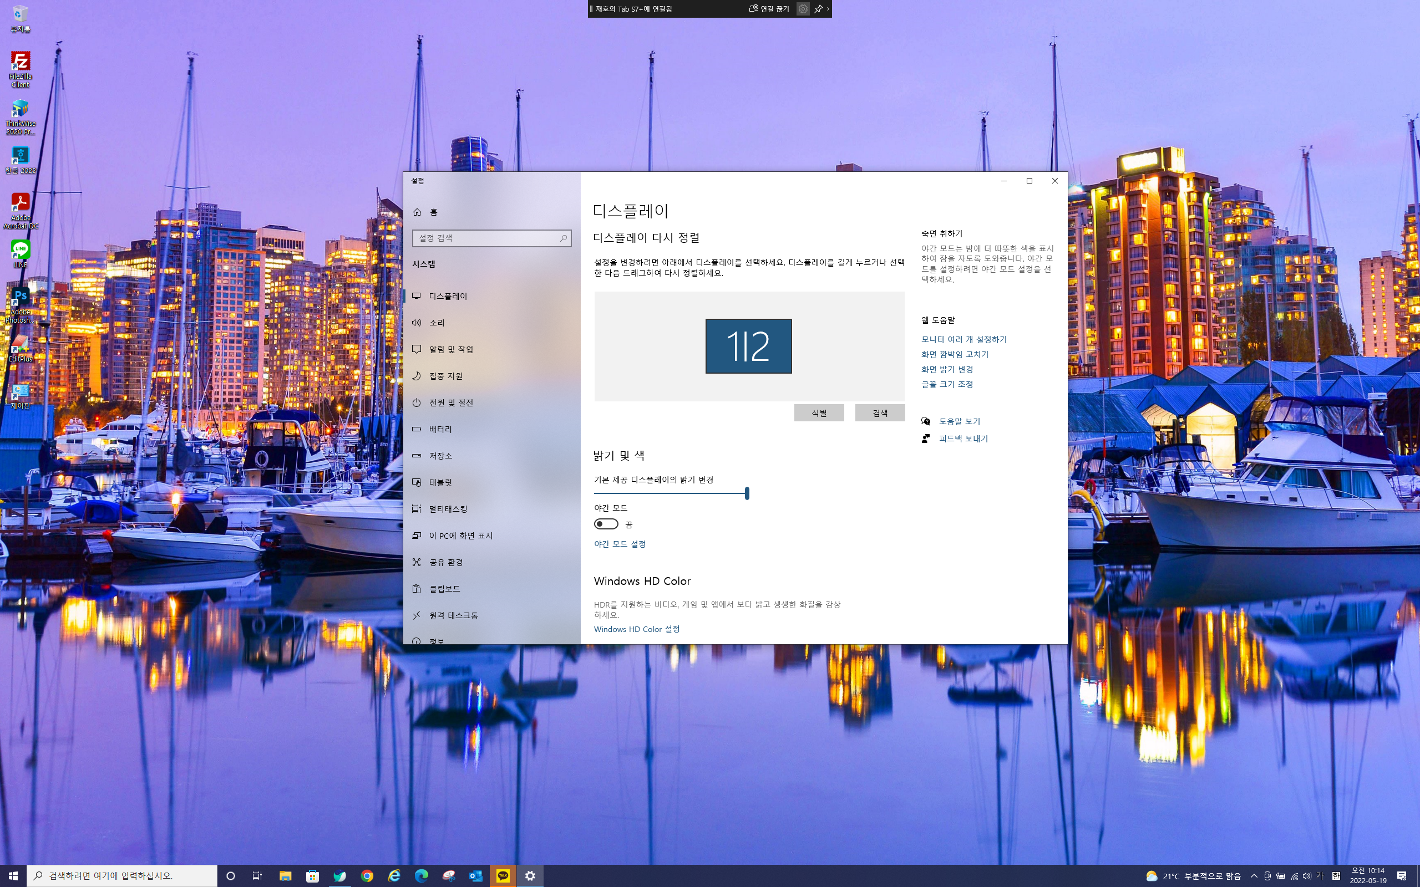The width and height of the screenshot is (1420, 887).
Task: Click the Identify (식별) button
Action: click(x=819, y=413)
